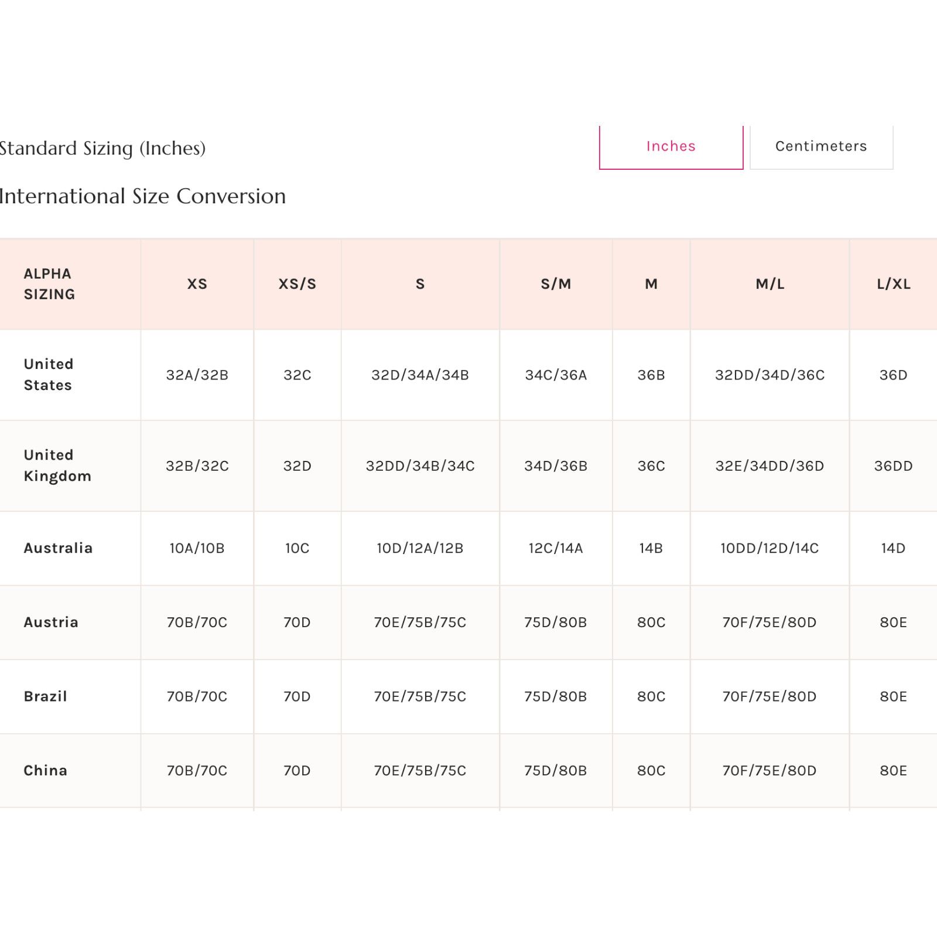This screenshot has width=937, height=937.
Task: Click Brazil S/M cell '75D/80B'
Action: (x=556, y=697)
